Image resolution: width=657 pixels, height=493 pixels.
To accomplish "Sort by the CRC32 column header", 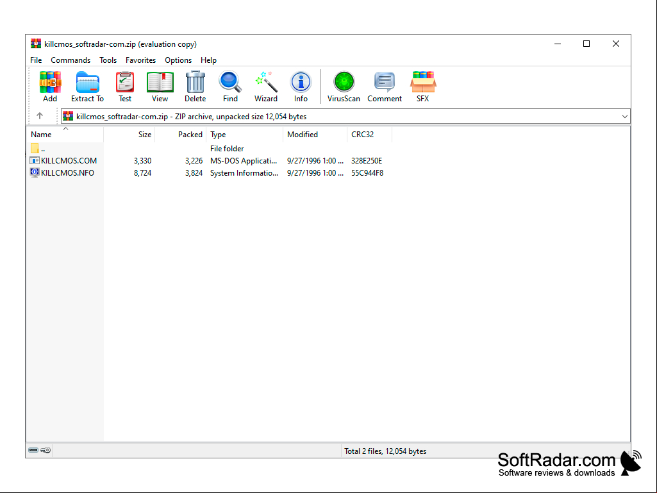I will (x=370, y=134).
